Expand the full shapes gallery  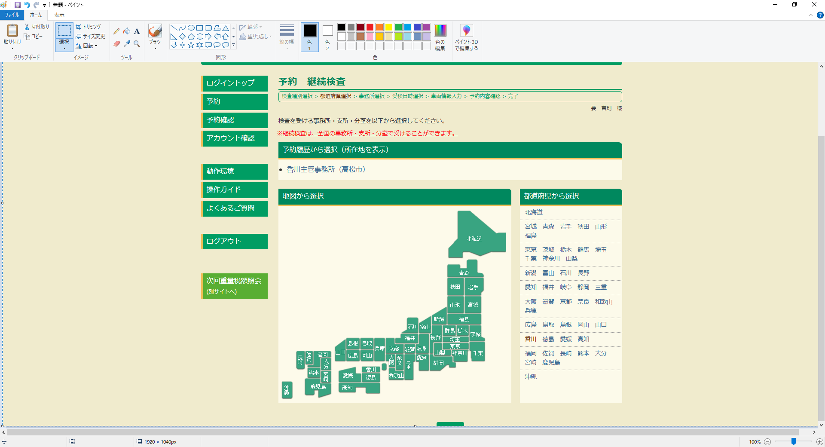234,45
